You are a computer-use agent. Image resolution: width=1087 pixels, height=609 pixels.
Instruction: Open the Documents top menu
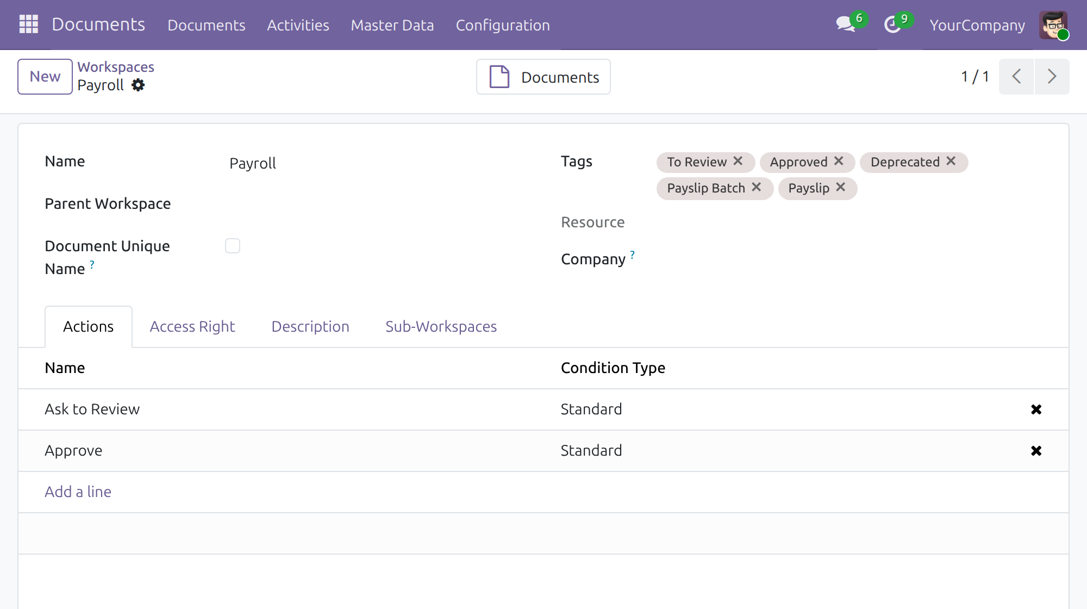pyautogui.click(x=207, y=25)
